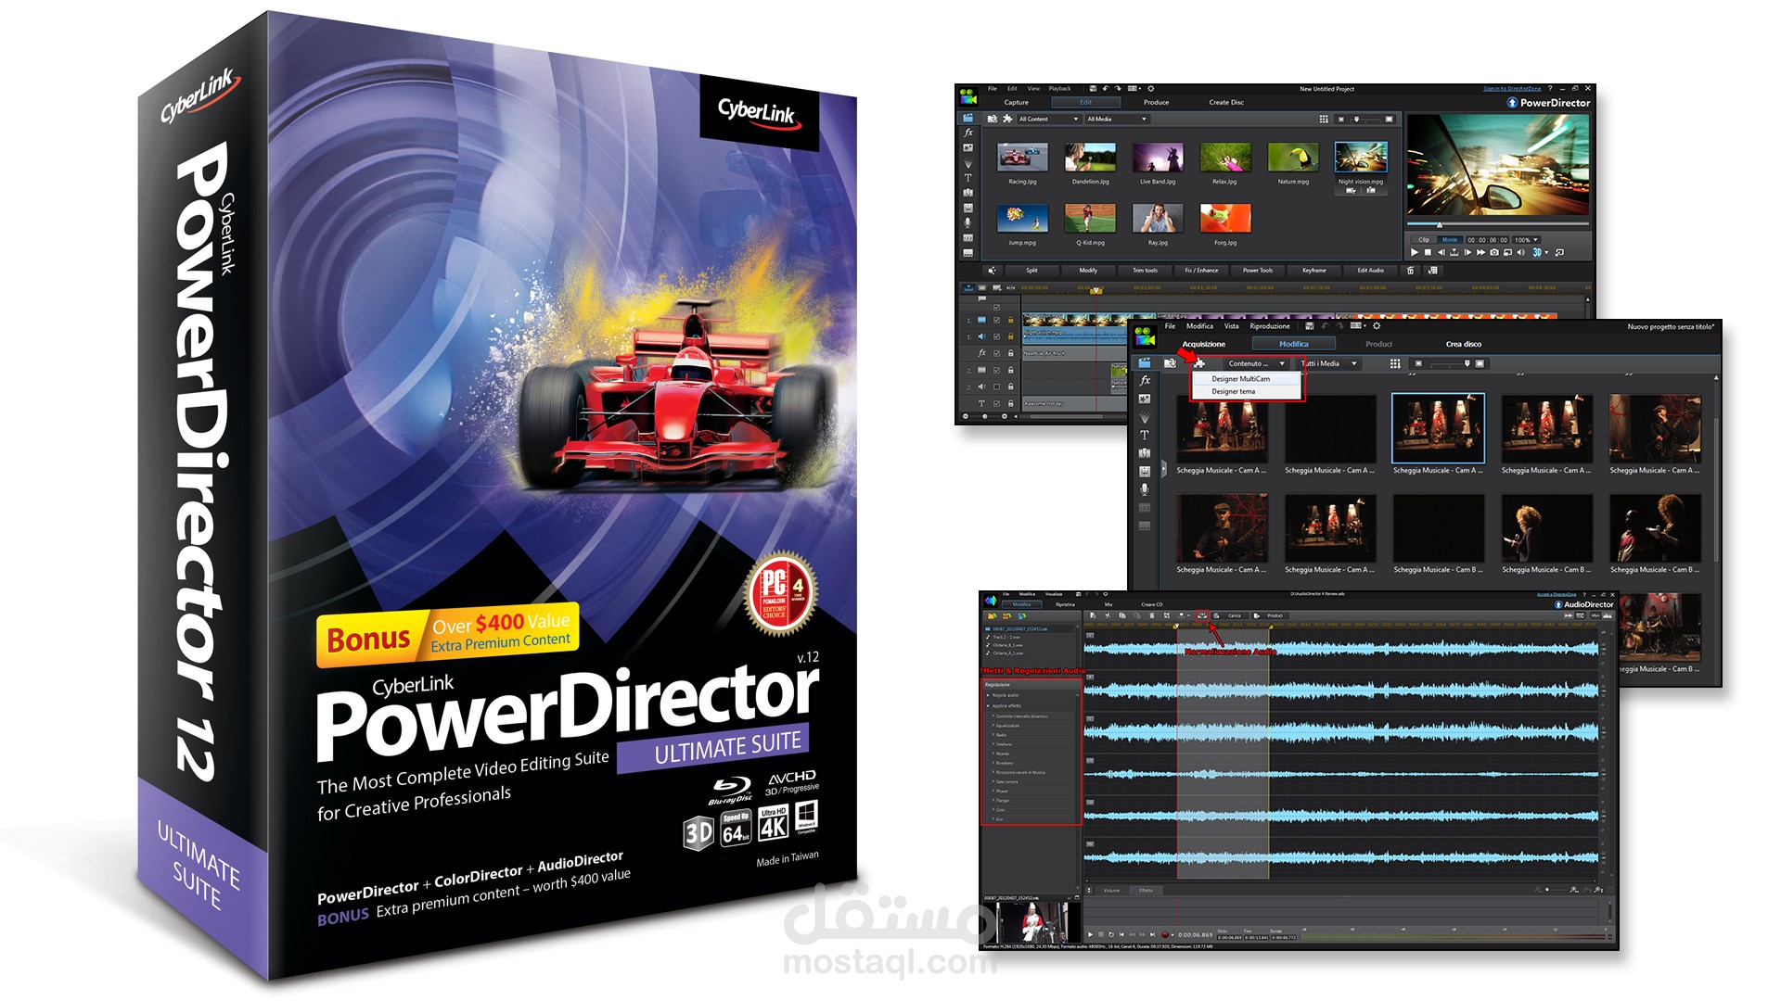
Task: Open All Media dropdown, English window
Action: [1118, 119]
